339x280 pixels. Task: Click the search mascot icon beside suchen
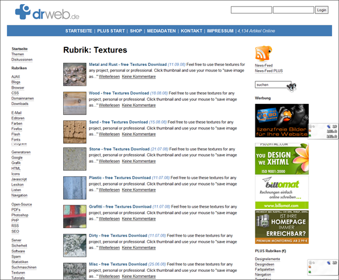click(x=292, y=87)
